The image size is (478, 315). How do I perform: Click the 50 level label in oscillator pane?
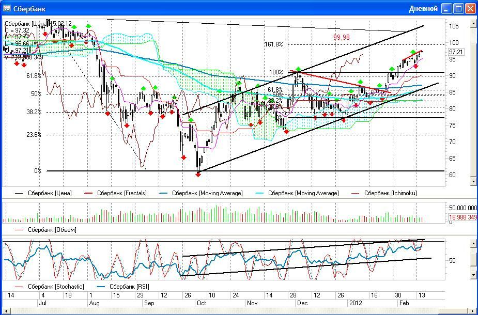pos(452,261)
